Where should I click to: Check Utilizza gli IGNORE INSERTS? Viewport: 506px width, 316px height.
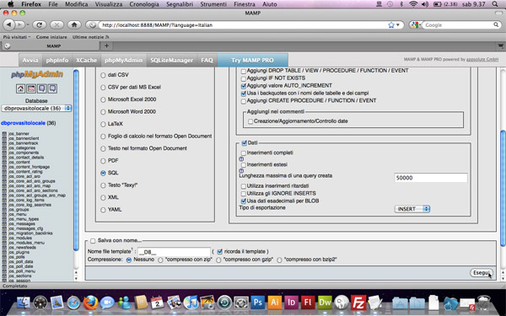click(244, 194)
